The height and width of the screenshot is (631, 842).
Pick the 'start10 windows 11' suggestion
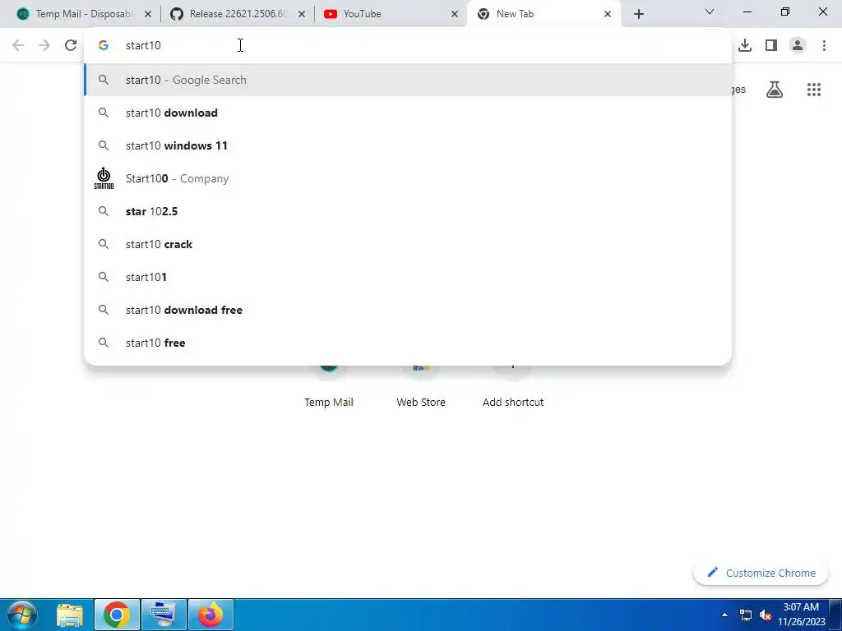(408, 145)
